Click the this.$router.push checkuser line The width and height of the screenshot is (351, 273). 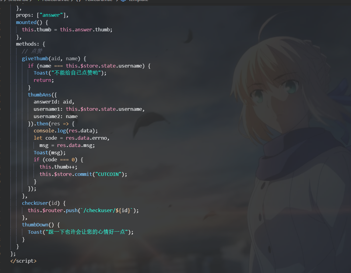coord(83,210)
